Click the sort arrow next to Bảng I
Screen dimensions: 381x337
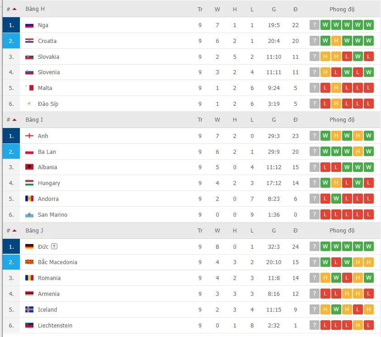pyautogui.click(x=15, y=119)
